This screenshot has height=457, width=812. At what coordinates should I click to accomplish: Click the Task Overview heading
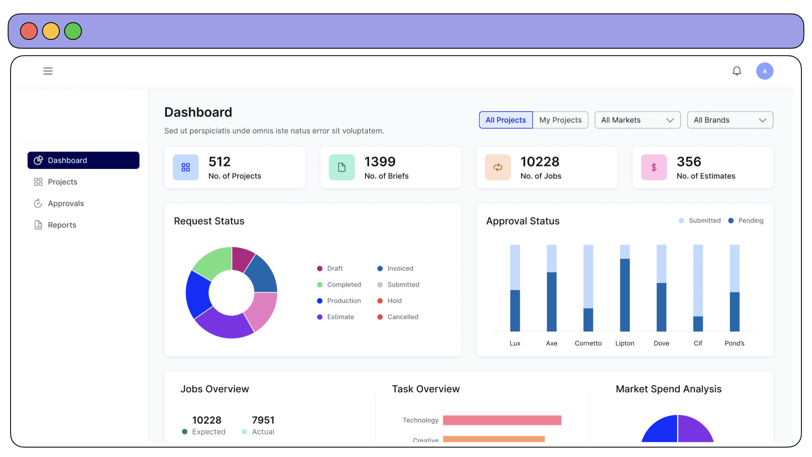426,389
